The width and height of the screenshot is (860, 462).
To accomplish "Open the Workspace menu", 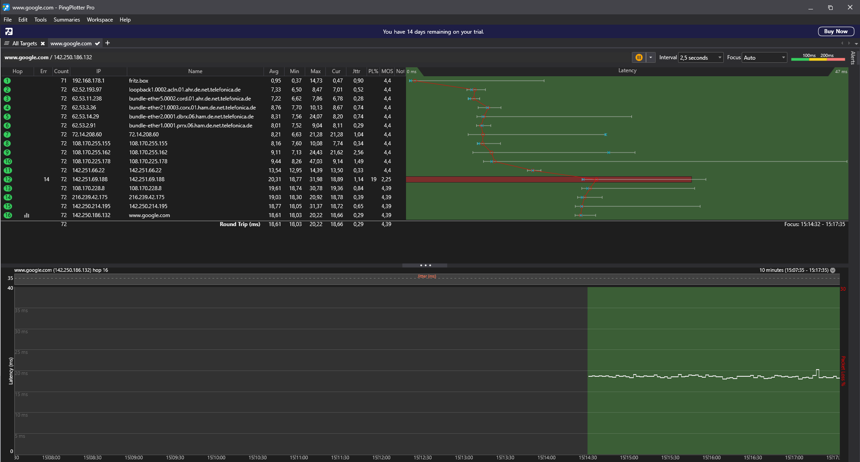I will [100, 20].
